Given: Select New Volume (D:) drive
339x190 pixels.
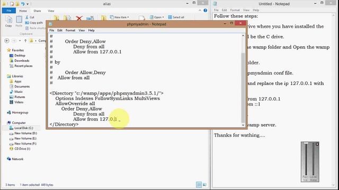Looking at the screenshot, I should pyautogui.click(x=23, y=133).
